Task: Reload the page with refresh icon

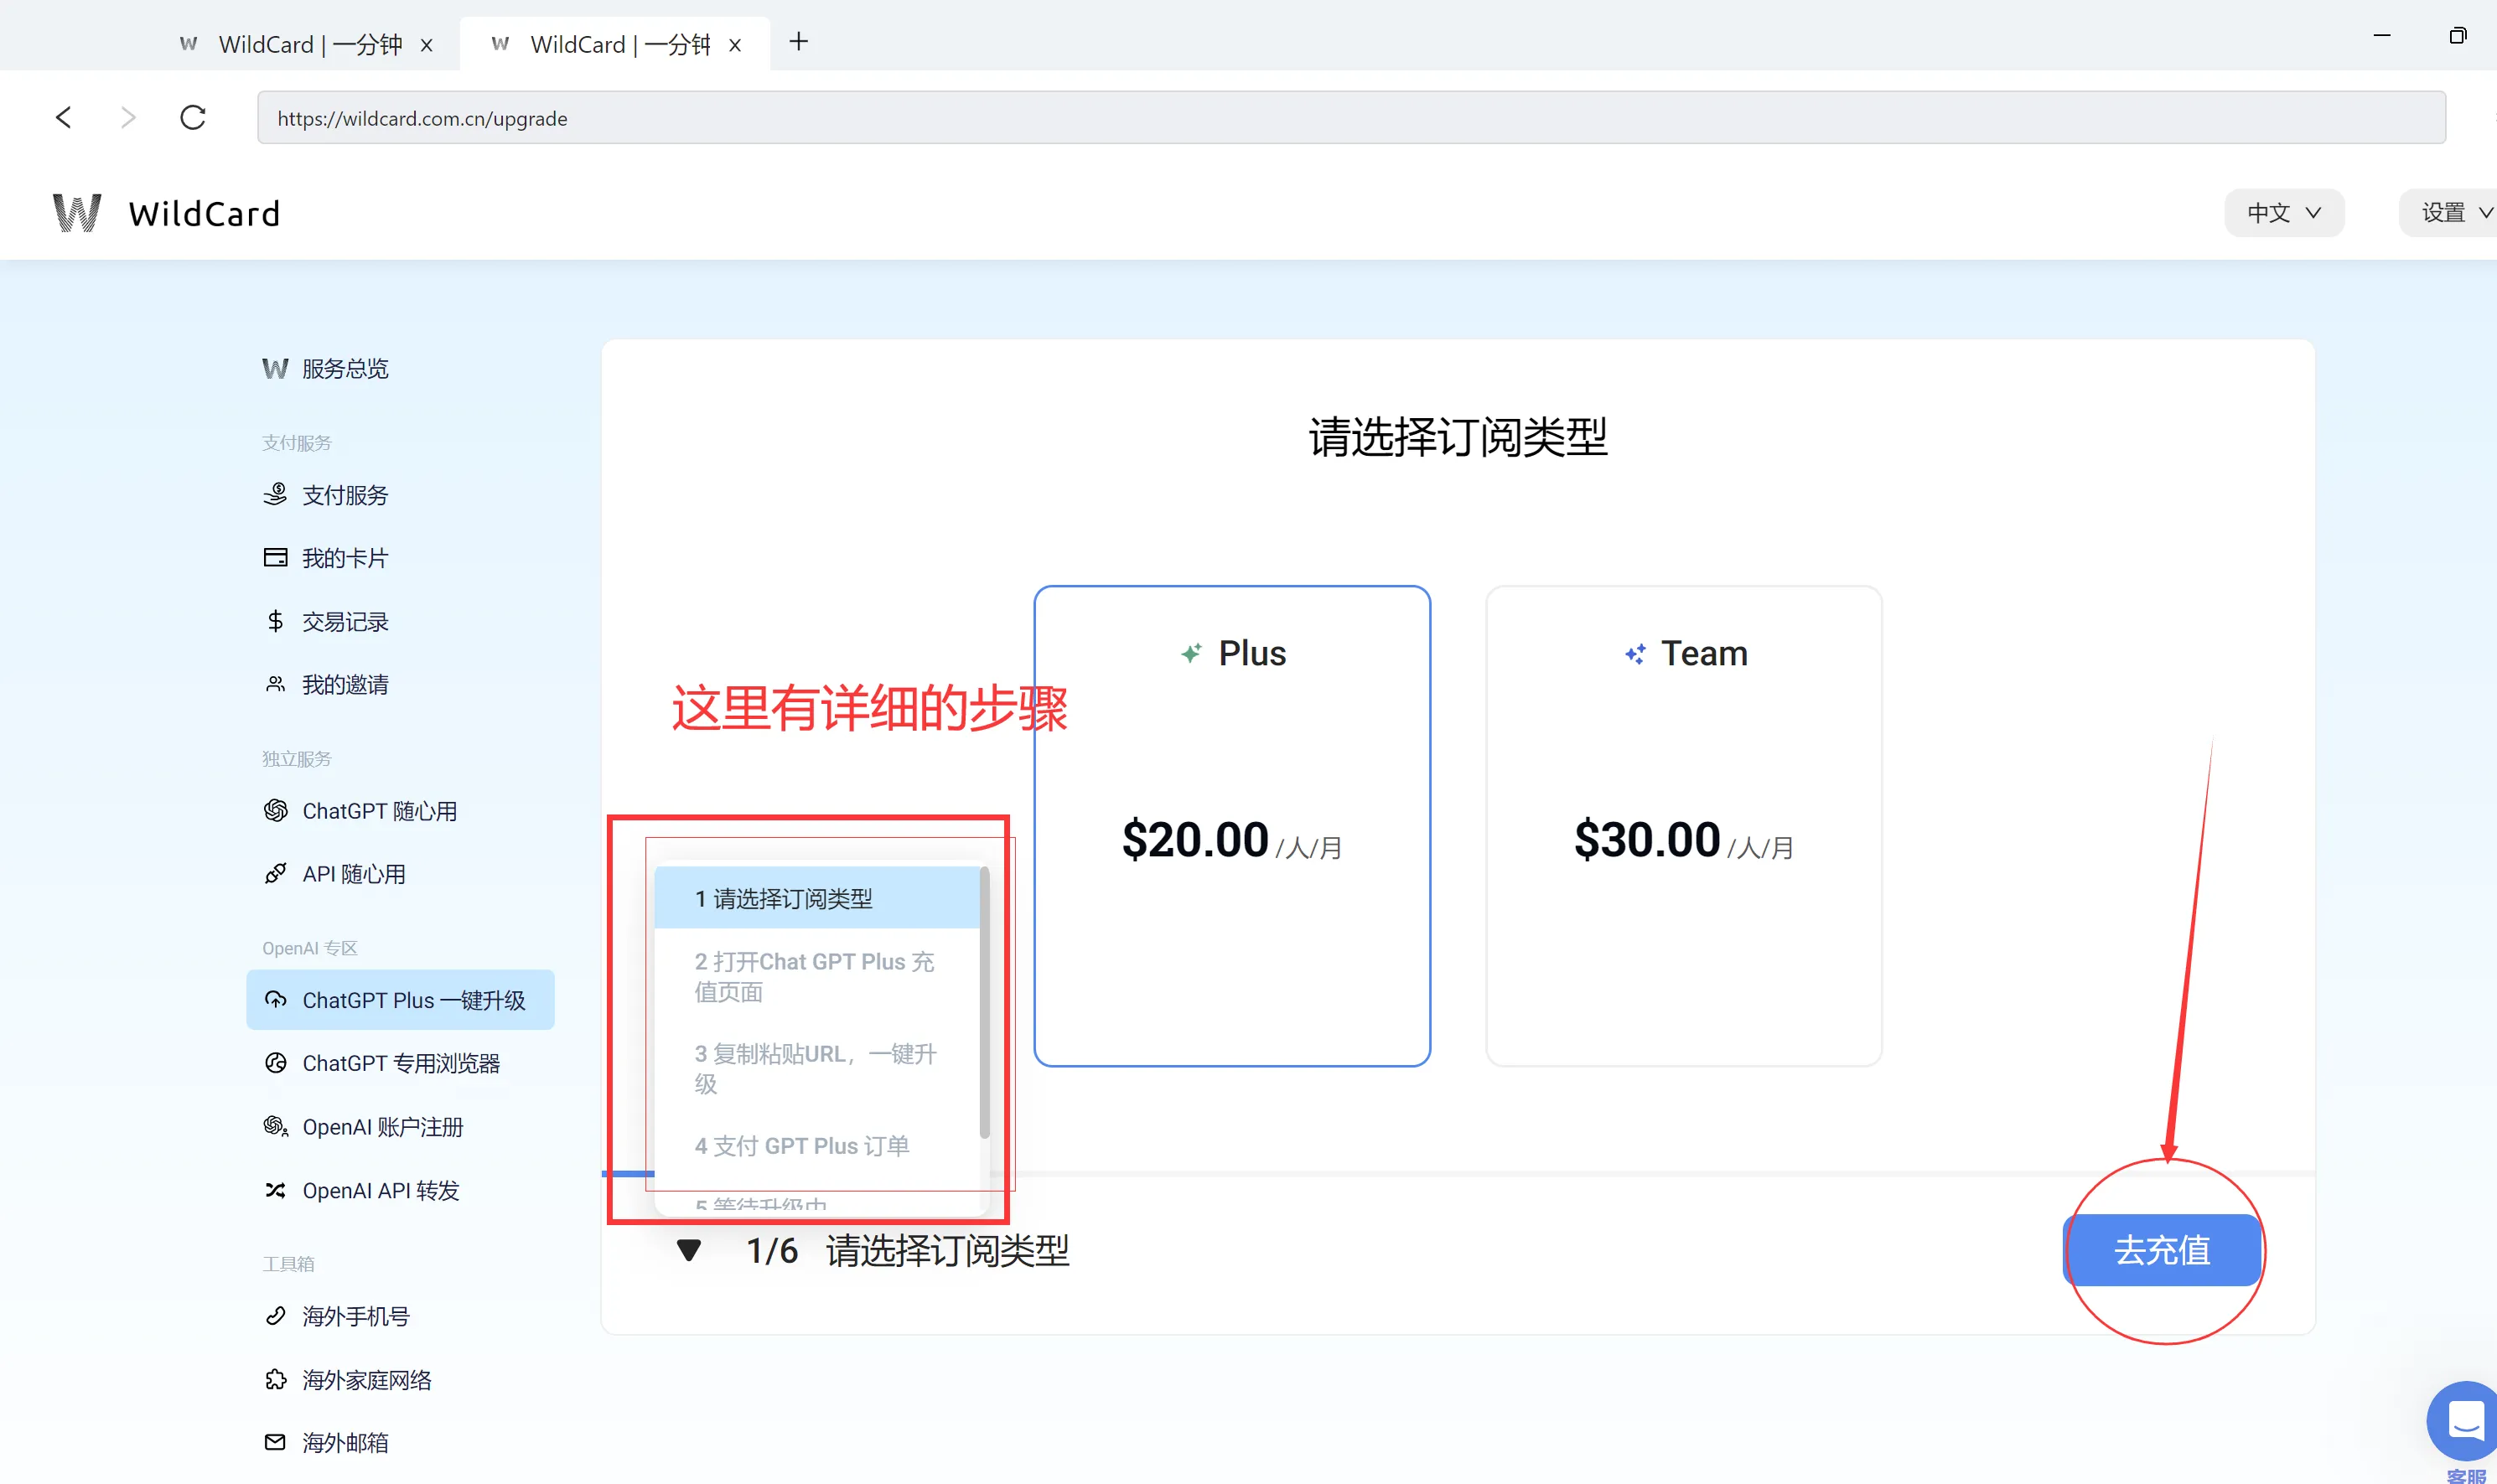Action: [x=193, y=118]
